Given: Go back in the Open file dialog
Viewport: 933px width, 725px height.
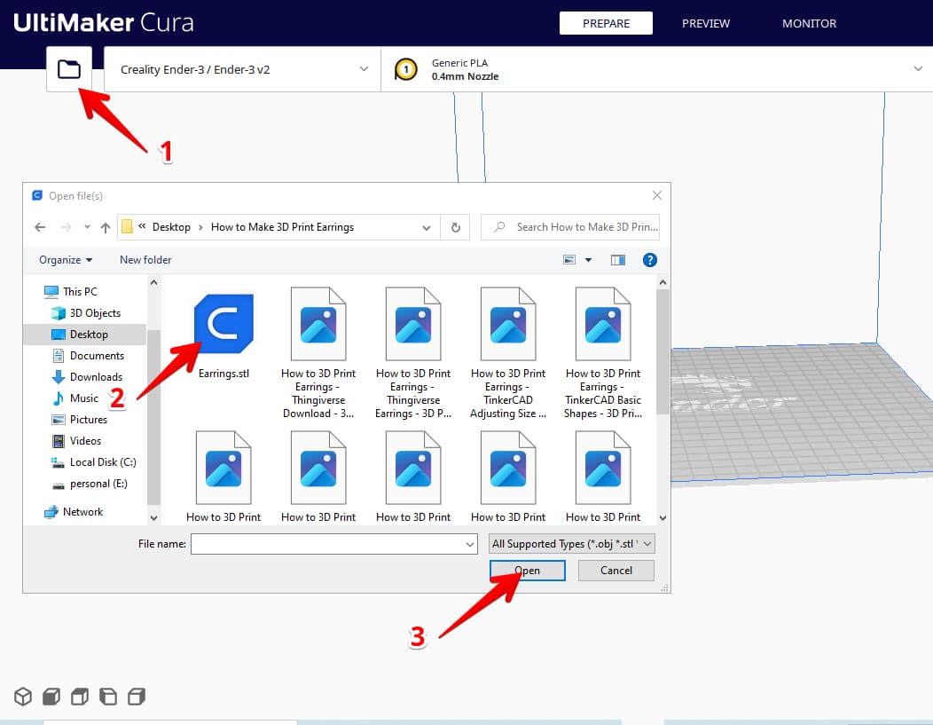Looking at the screenshot, I should pyautogui.click(x=40, y=227).
